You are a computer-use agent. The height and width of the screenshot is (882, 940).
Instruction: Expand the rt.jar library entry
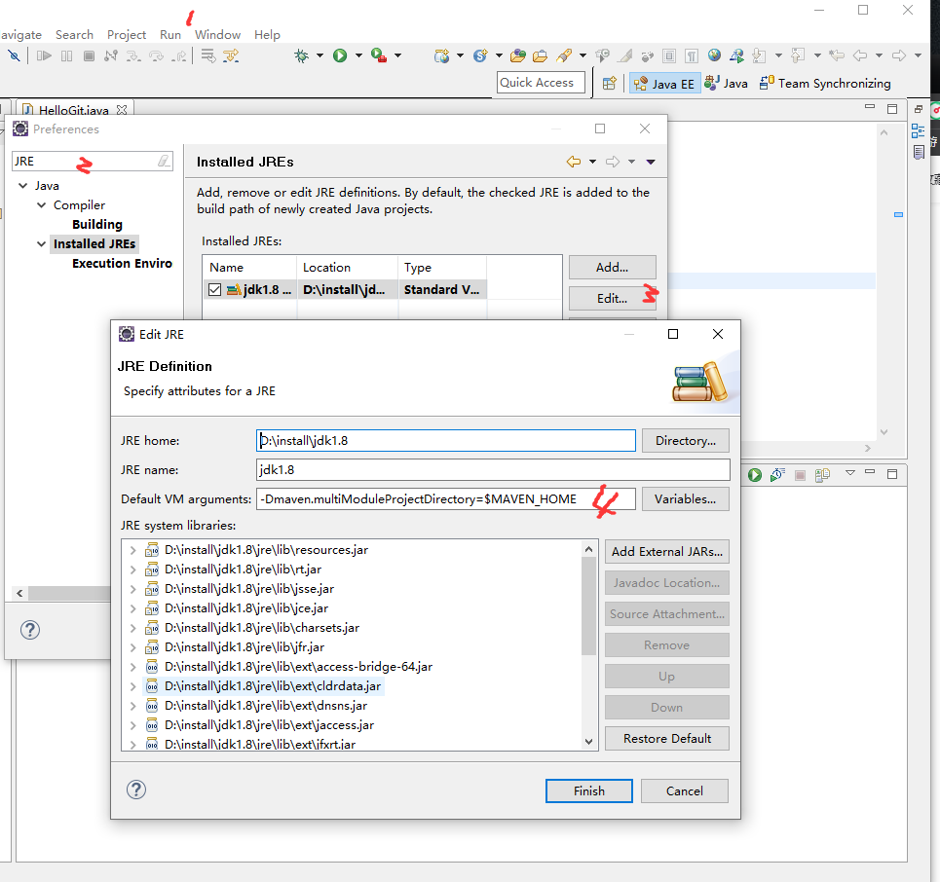point(132,570)
